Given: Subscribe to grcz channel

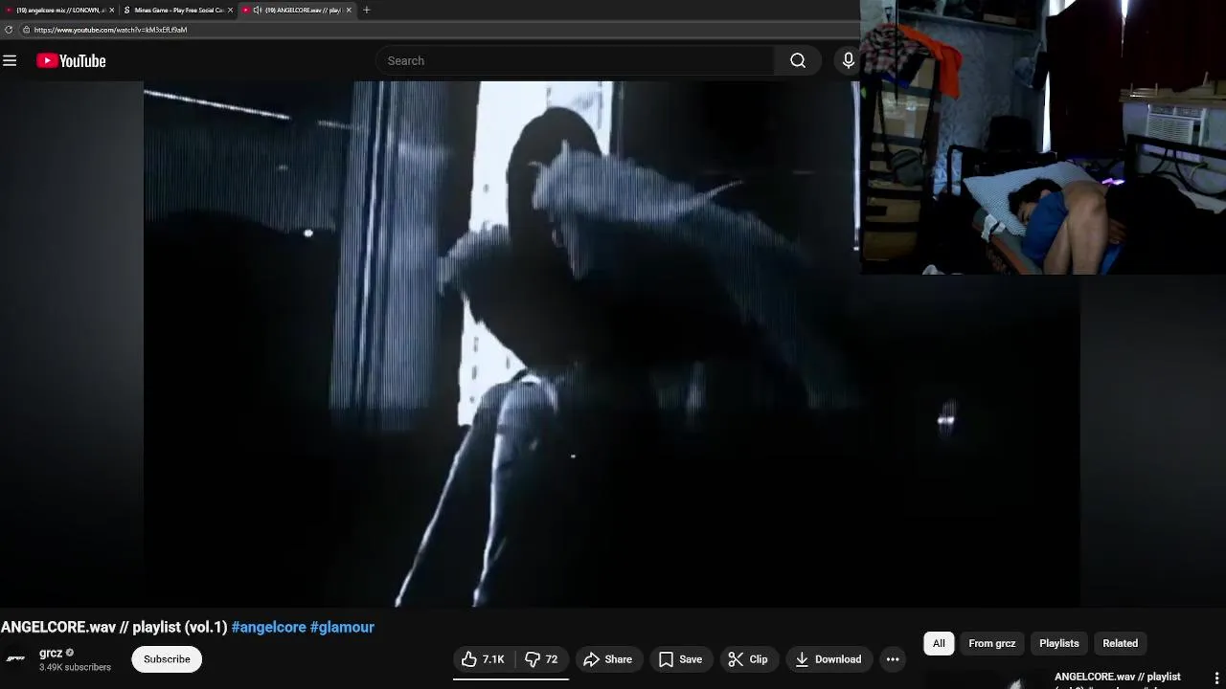Looking at the screenshot, I should pos(167,659).
